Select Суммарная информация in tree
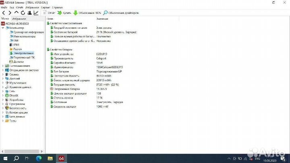Viewport: 290px width, 163px height. coord(27,32)
